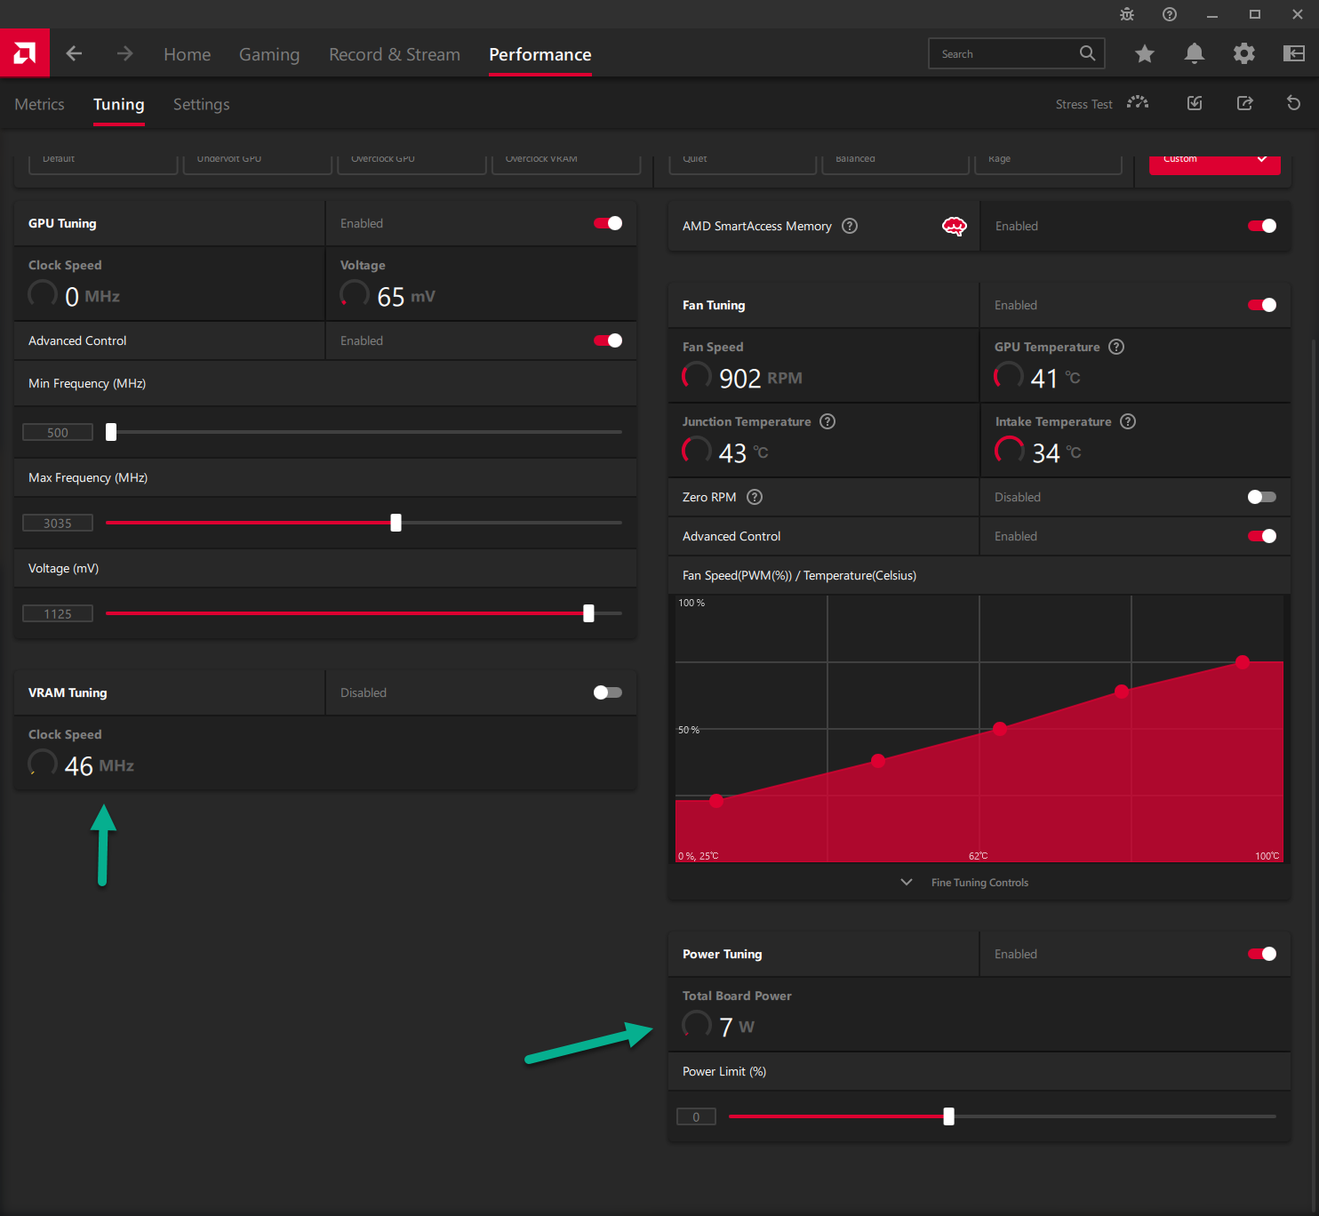Open the bug report tool icon

click(x=1127, y=14)
